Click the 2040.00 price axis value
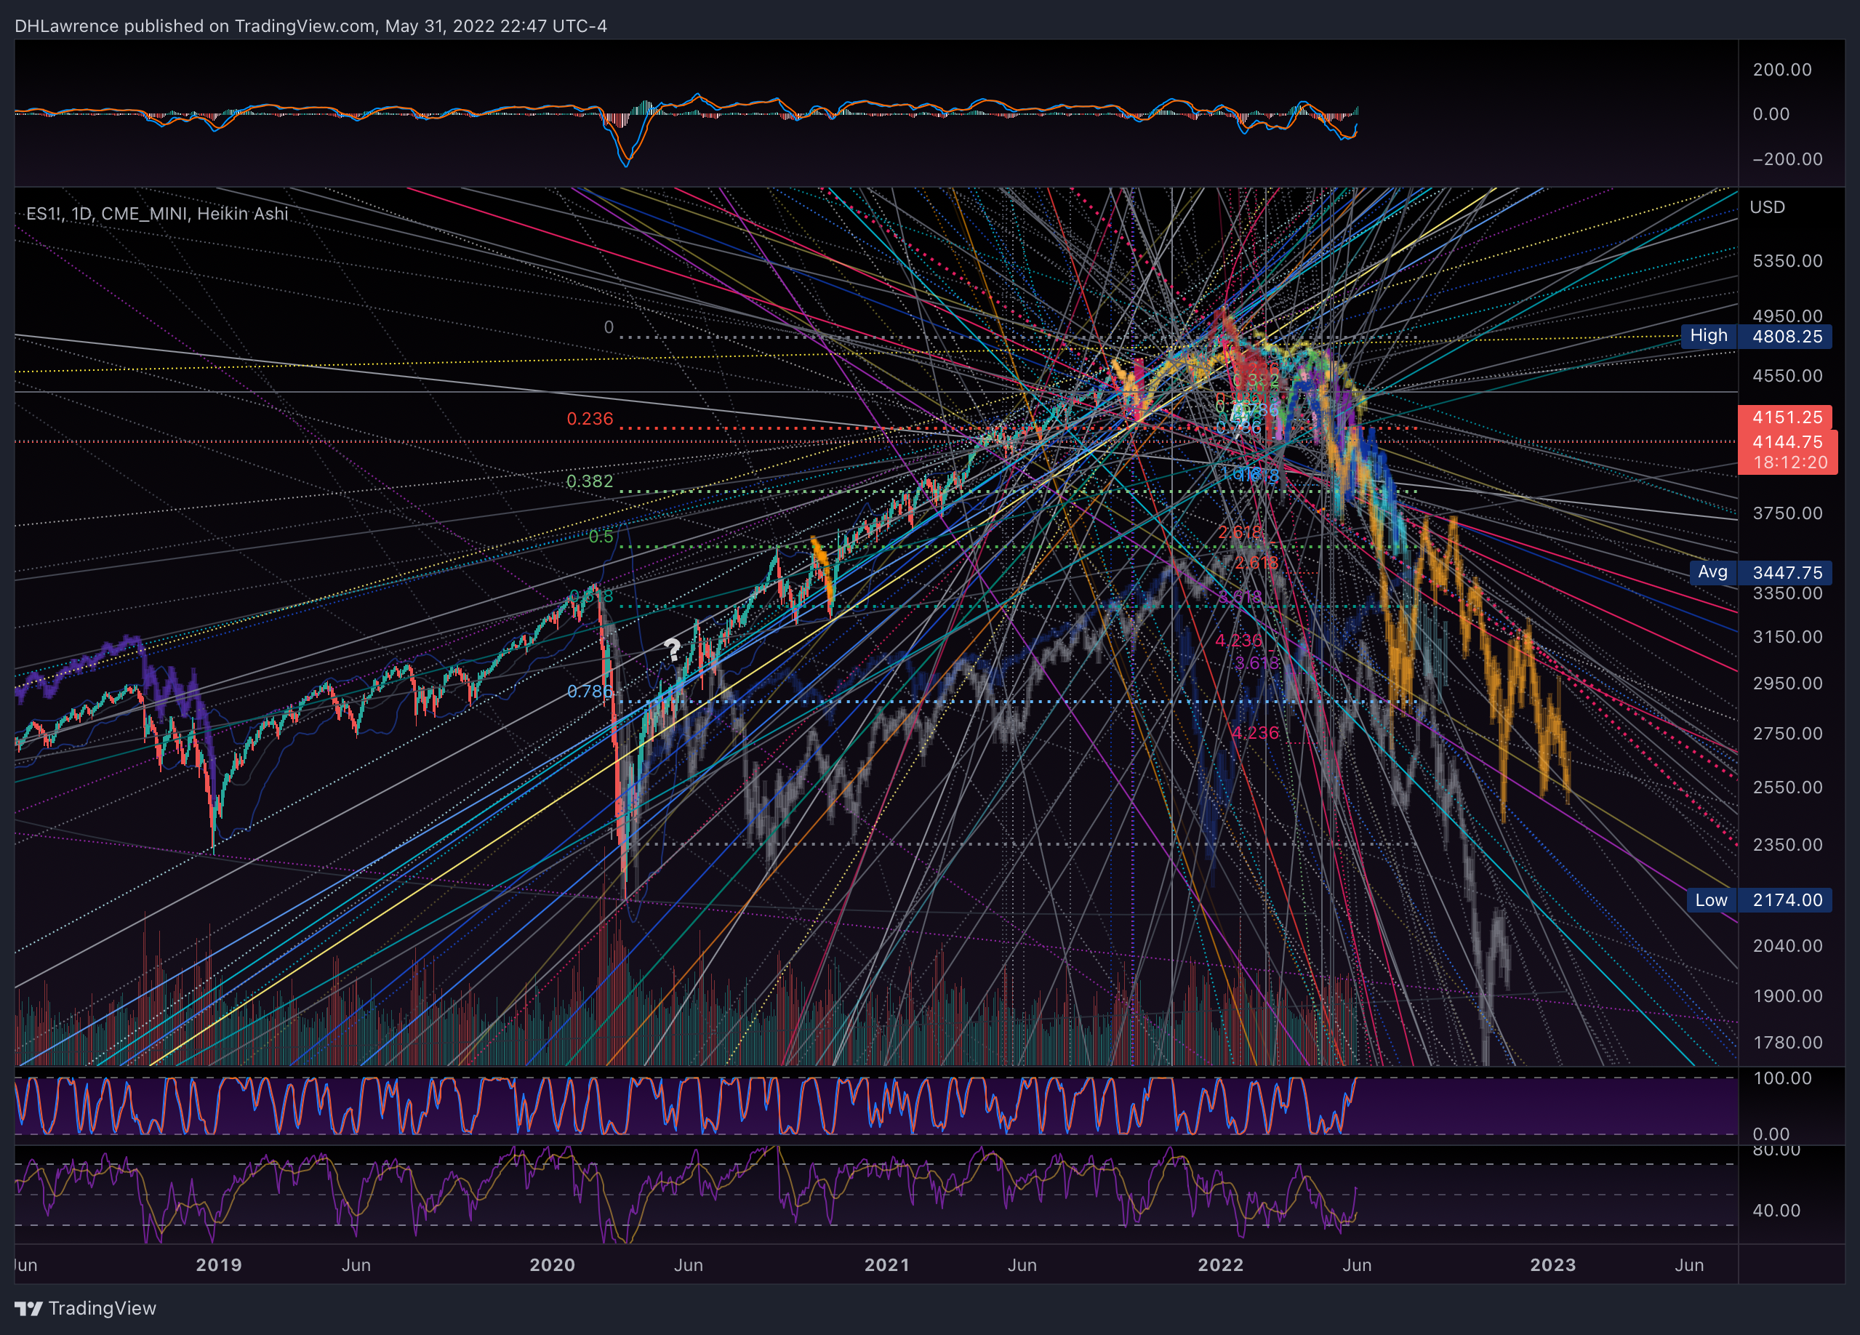The image size is (1860, 1335). click(1787, 945)
